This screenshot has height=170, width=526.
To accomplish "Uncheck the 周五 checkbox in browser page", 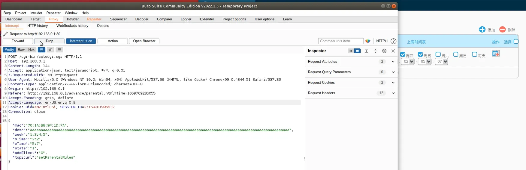I will click(420, 54).
